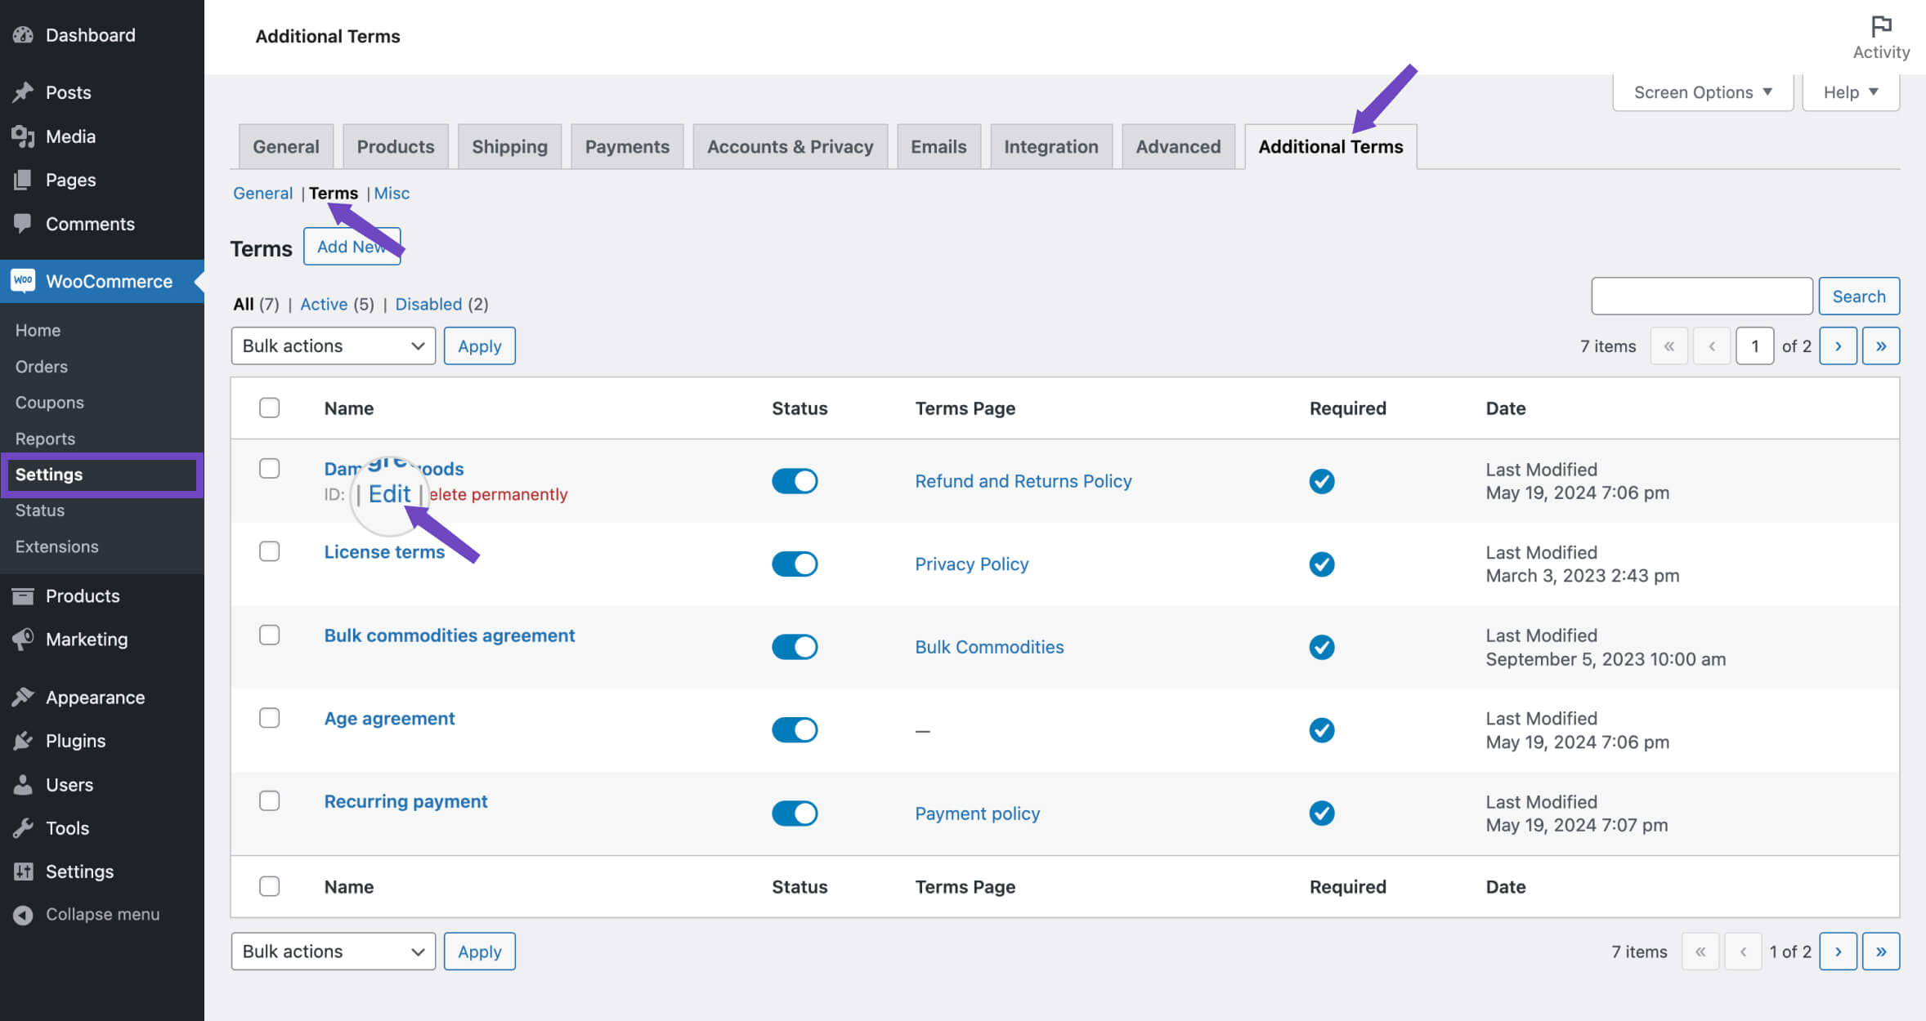Open the Accounts & Privacy tab
1926x1021 pixels.
tap(790, 146)
